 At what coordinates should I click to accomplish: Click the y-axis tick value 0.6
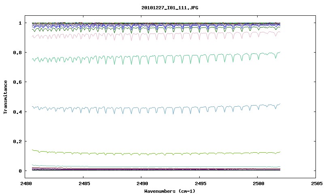tap(17, 82)
